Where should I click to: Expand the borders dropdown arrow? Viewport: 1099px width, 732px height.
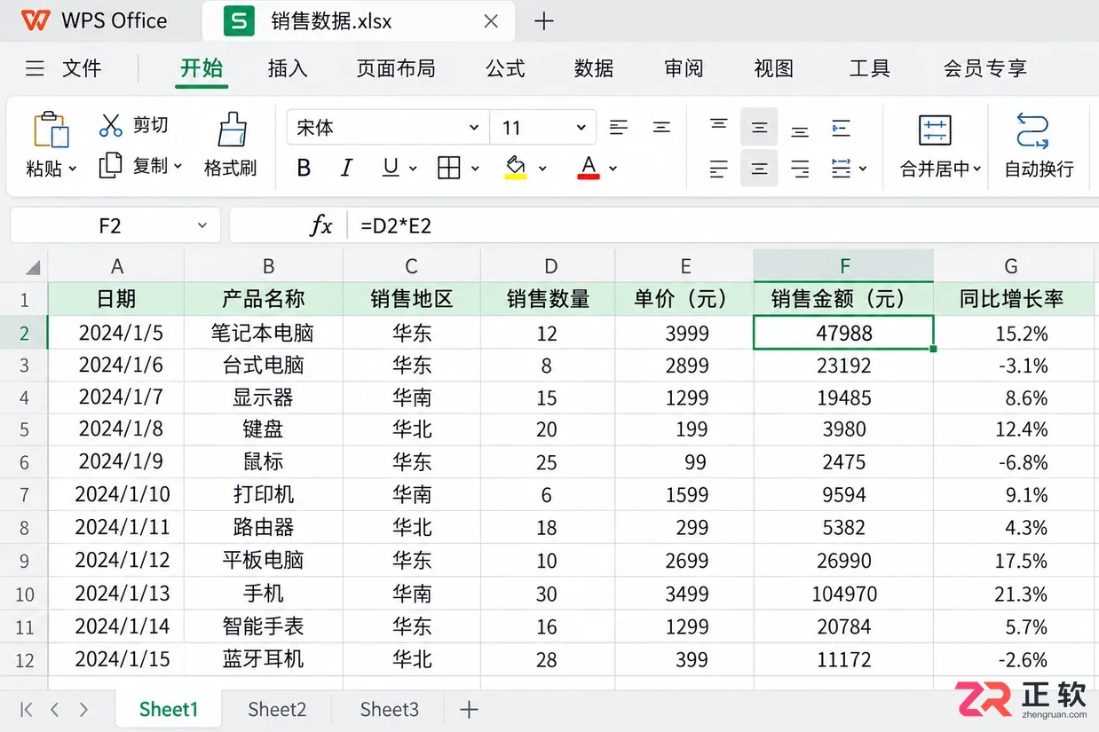475,168
